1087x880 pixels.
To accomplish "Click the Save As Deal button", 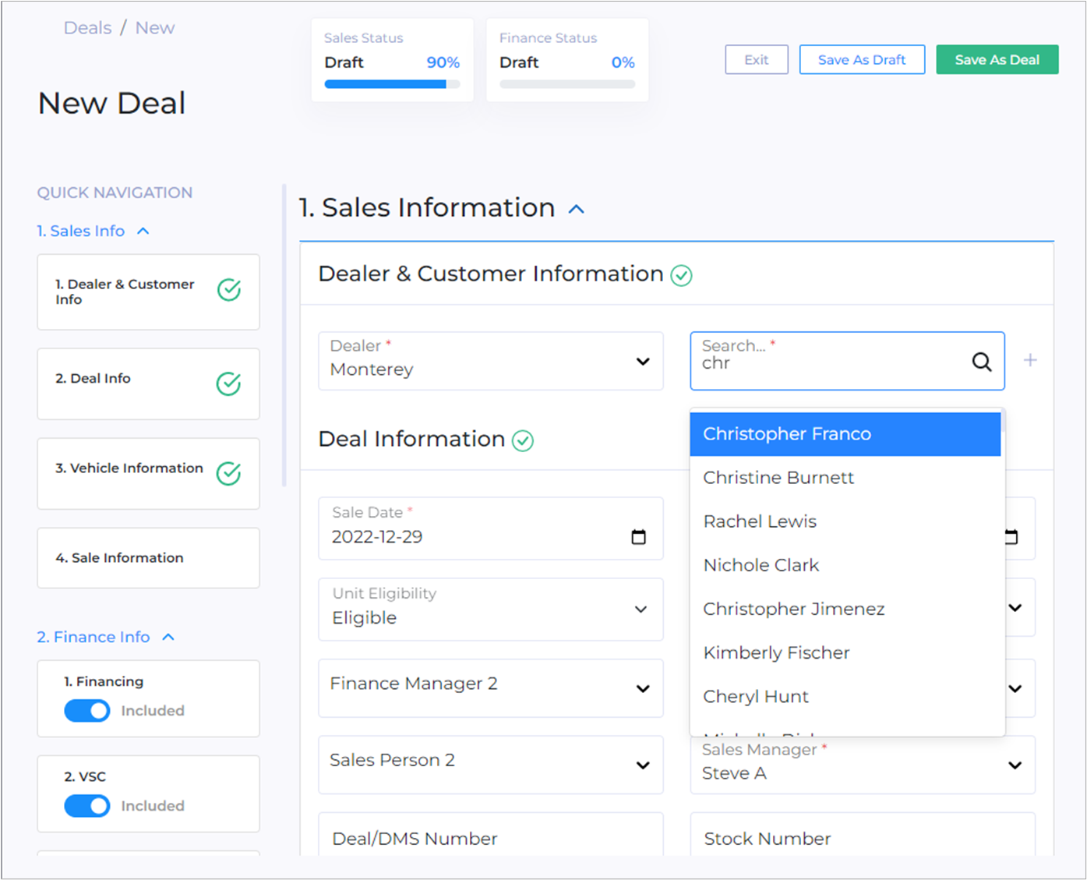I will click(997, 60).
